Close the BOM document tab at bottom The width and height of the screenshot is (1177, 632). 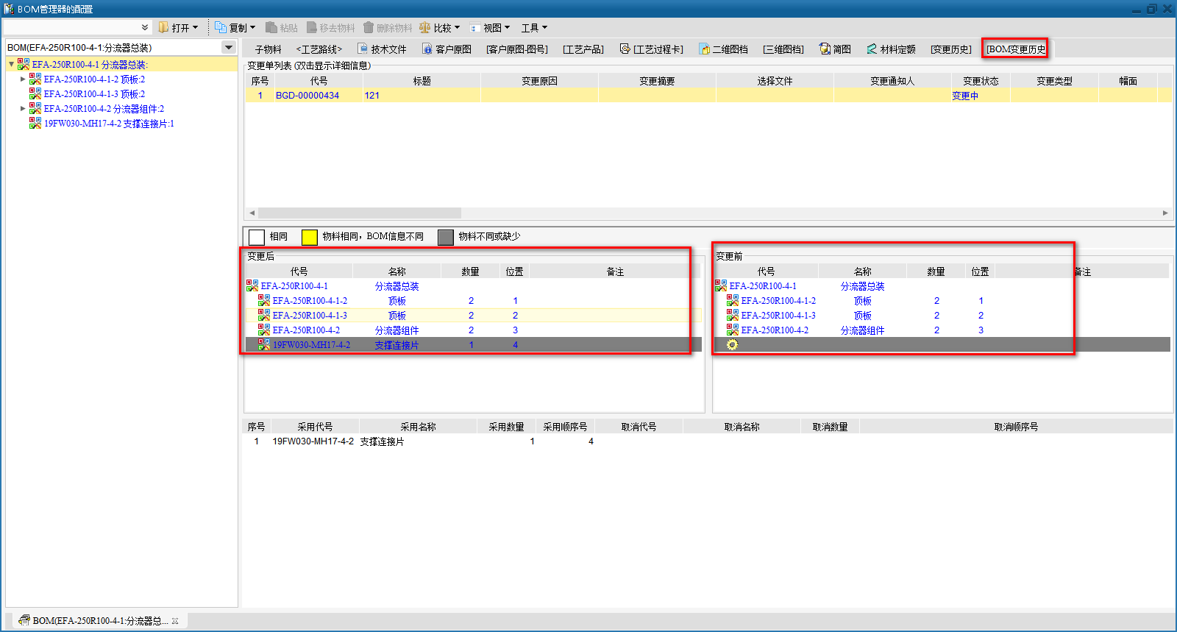pos(175,621)
